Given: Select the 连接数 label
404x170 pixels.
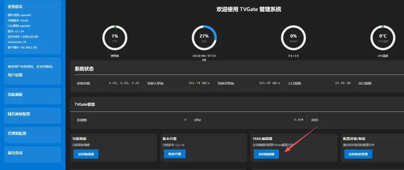Looking at the screenshot, I should [82, 120].
